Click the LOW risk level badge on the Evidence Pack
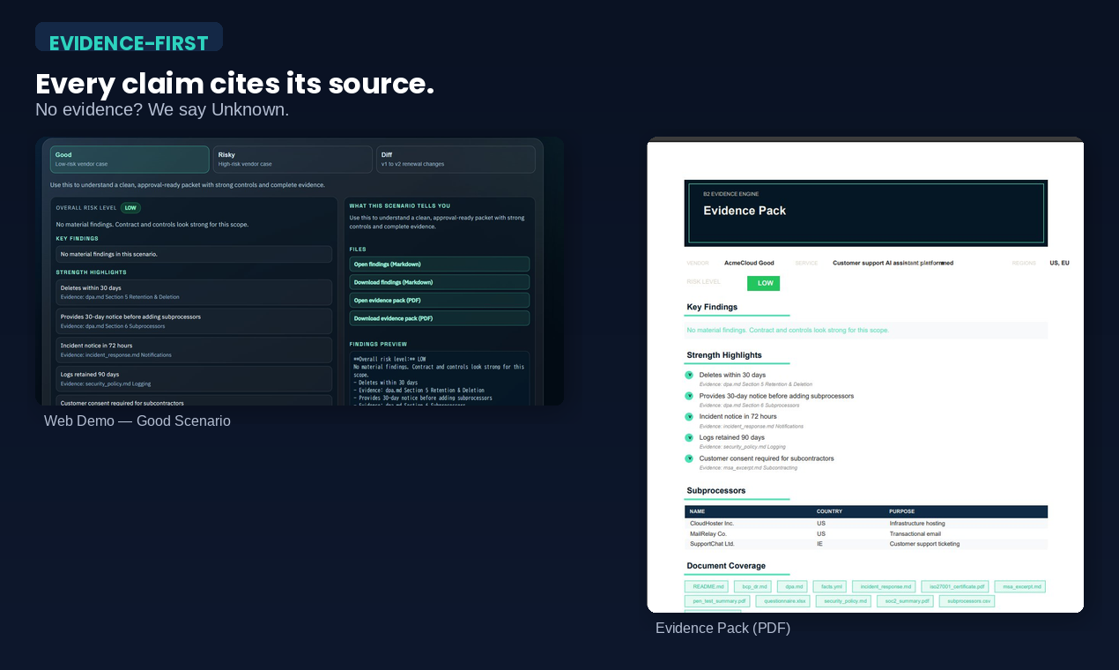Screen dimensions: 1119x670 [x=763, y=283]
